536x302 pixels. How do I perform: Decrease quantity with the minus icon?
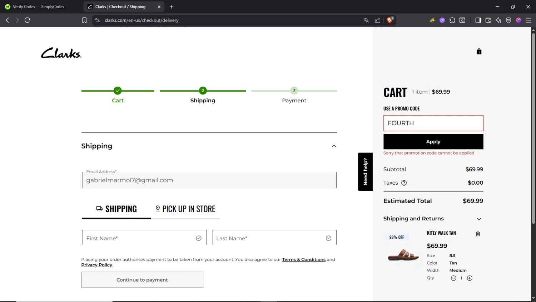(453, 278)
